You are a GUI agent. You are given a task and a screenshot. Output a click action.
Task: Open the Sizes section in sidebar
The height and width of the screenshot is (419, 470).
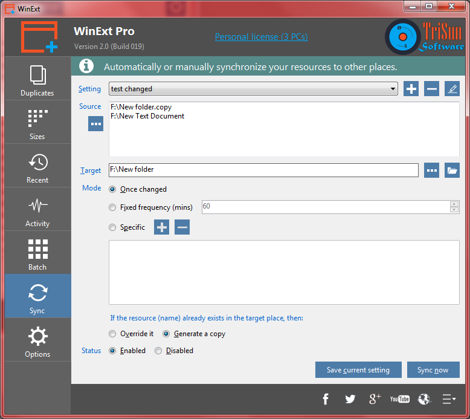[x=38, y=122]
